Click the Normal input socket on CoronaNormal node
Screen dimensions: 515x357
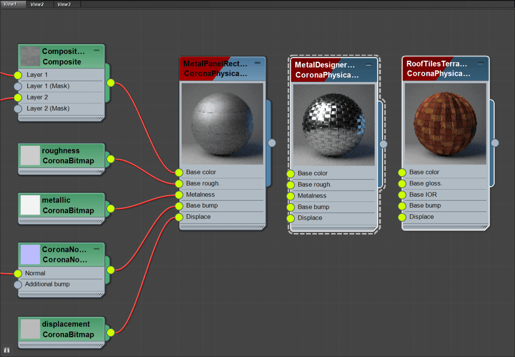18,273
